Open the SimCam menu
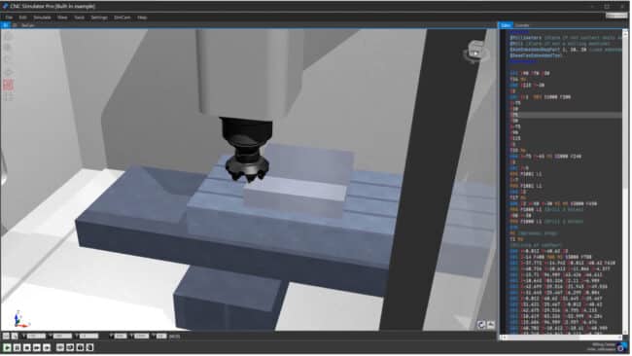Viewport: 632px width, 356px height. (123, 18)
